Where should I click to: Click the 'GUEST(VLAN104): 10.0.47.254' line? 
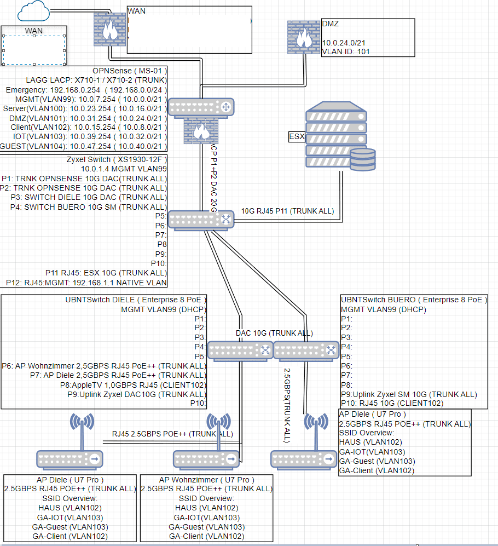tap(84, 146)
